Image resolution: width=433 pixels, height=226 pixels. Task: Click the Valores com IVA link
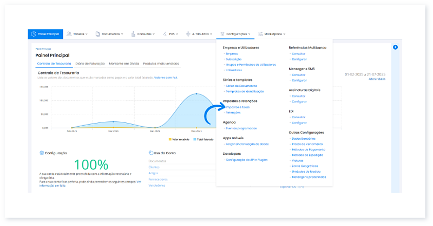(x=166, y=77)
